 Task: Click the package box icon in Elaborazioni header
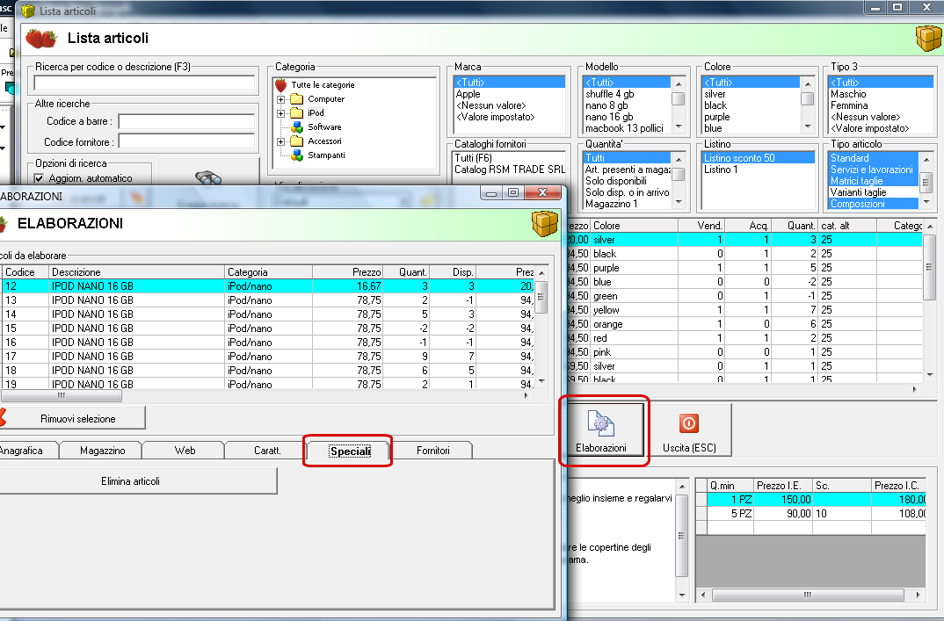545,224
